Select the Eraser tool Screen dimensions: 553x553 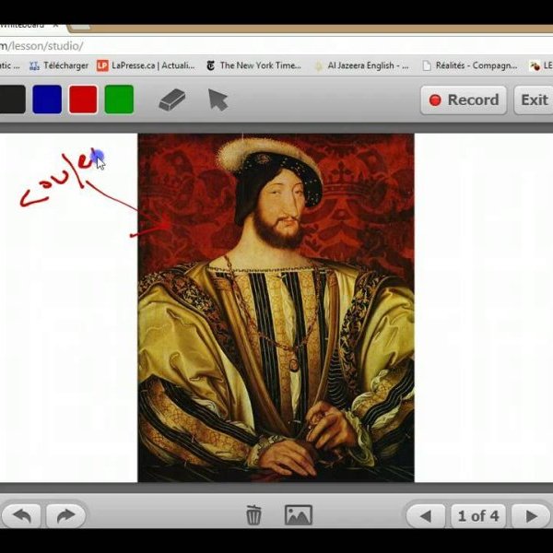pyautogui.click(x=171, y=100)
